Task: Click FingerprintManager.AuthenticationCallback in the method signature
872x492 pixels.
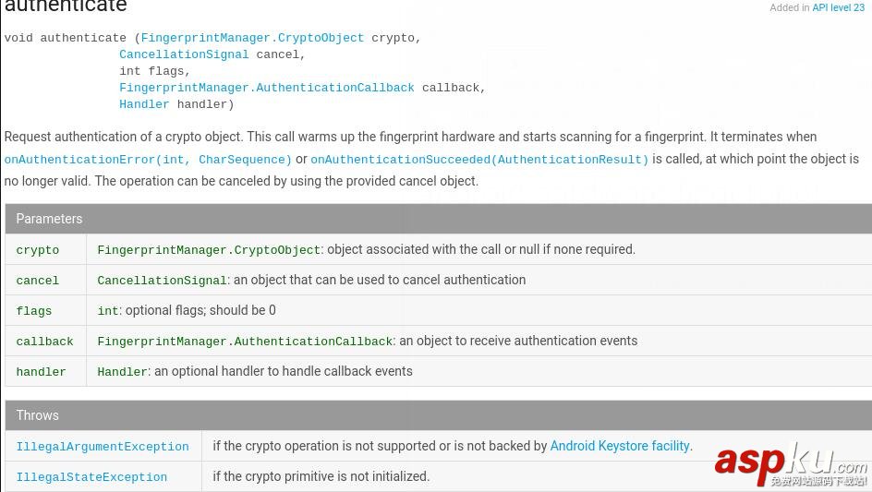Action: tap(266, 88)
